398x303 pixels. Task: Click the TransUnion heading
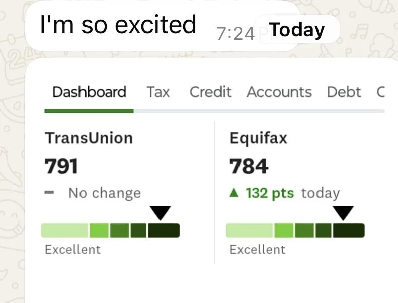tap(89, 138)
